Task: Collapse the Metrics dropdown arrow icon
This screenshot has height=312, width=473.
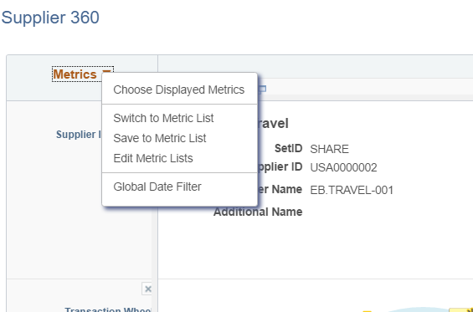Action: (x=107, y=72)
